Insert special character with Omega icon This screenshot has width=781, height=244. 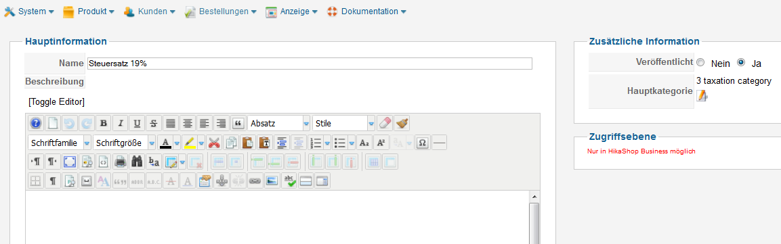click(423, 143)
